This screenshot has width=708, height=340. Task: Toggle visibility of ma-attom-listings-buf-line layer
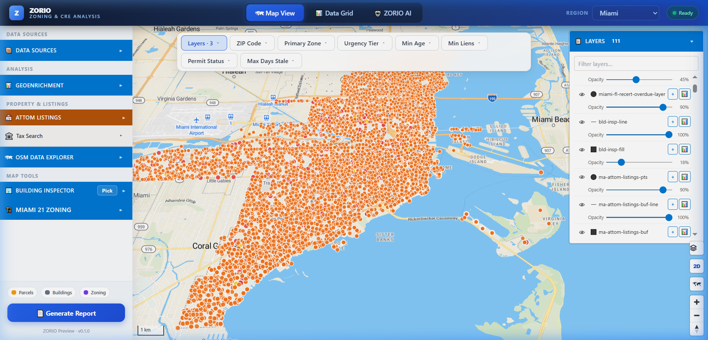(582, 205)
